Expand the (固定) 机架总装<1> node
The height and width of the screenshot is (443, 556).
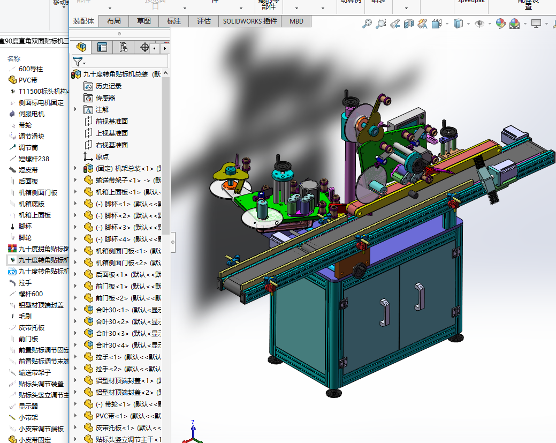pos(75,168)
